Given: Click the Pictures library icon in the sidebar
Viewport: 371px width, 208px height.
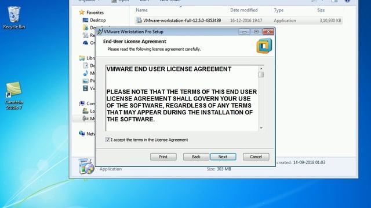Looking at the screenshot, I should 86,81.
